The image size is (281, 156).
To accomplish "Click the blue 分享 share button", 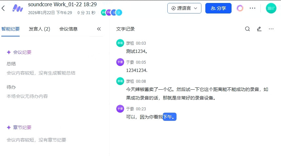I will [x=218, y=8].
